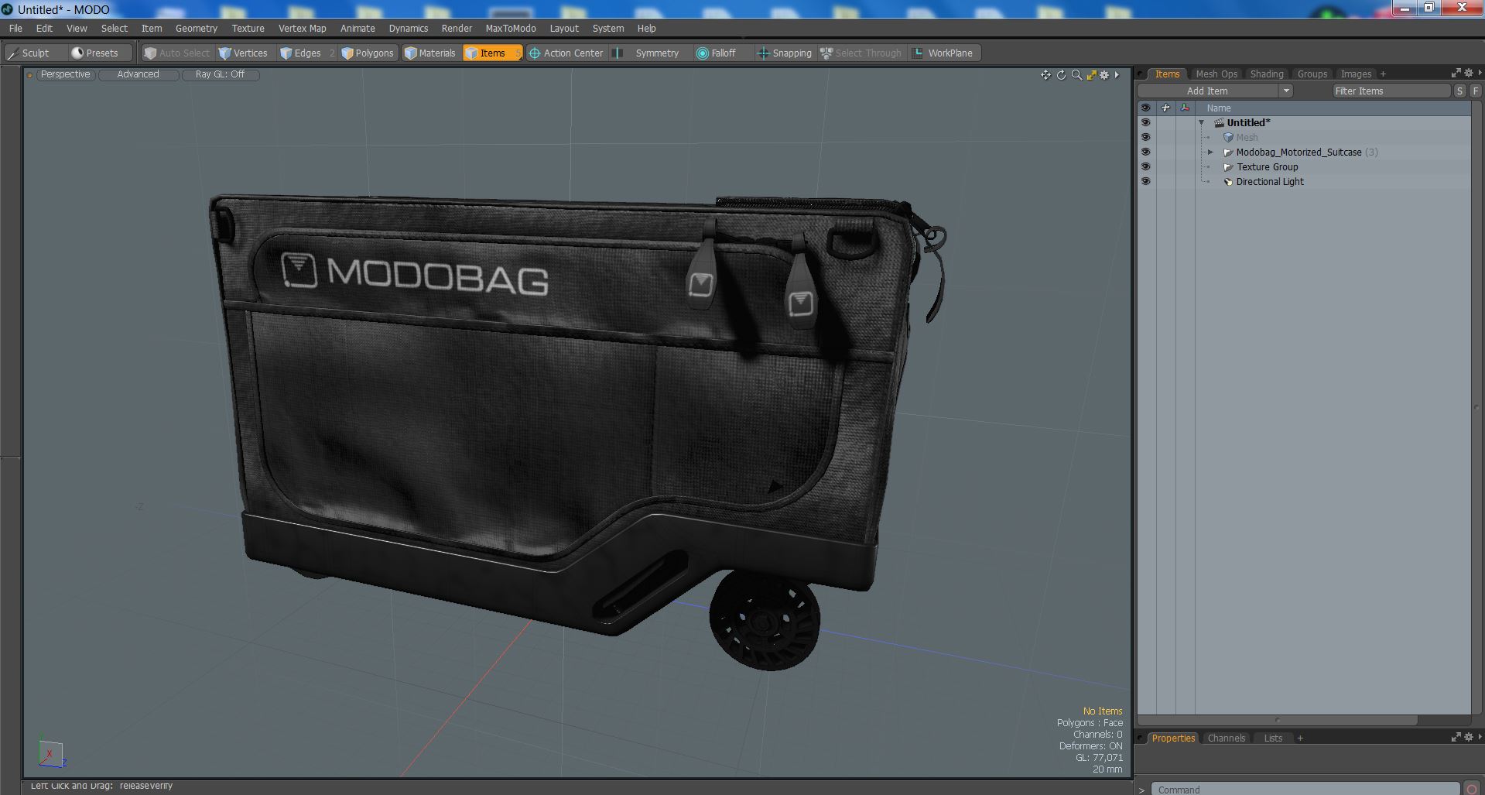Image resolution: width=1485 pixels, height=795 pixels.
Task: Switch to the Shading tab
Action: [x=1267, y=74]
